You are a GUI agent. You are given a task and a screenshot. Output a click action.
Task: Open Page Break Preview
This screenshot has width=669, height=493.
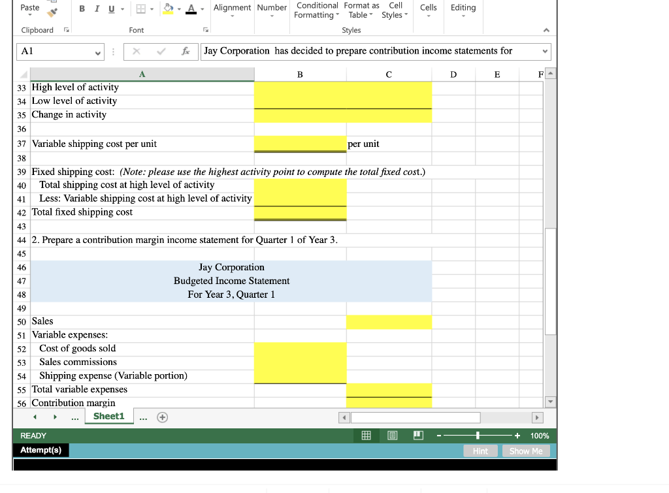(x=418, y=436)
